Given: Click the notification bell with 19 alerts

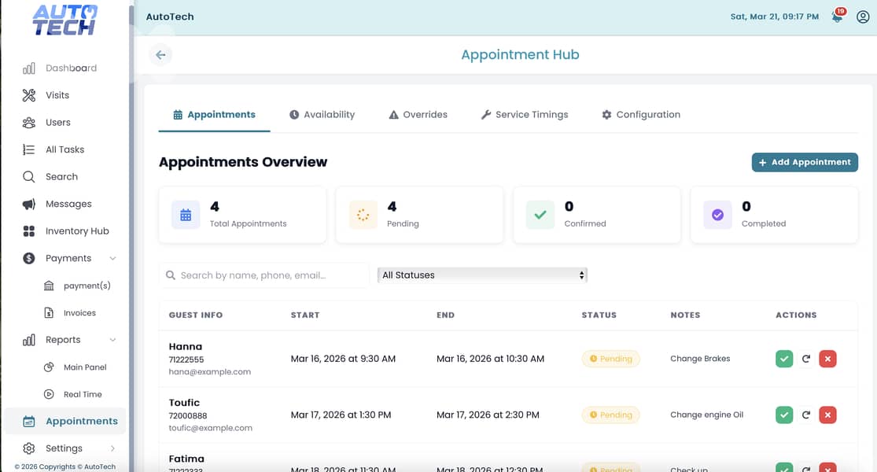Looking at the screenshot, I should (x=836, y=17).
